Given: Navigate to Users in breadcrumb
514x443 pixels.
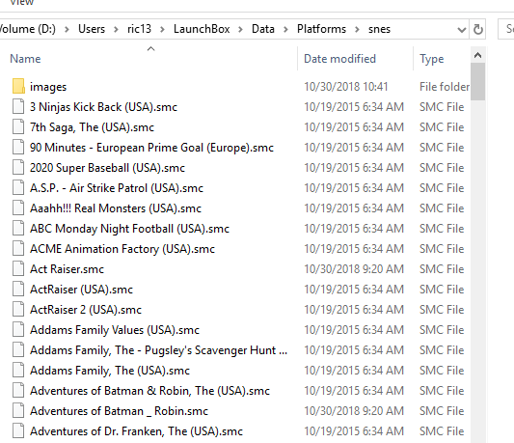Looking at the screenshot, I should point(92,29).
